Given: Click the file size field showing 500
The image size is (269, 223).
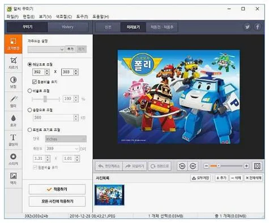Looking at the screenshot, I should coord(53,117).
